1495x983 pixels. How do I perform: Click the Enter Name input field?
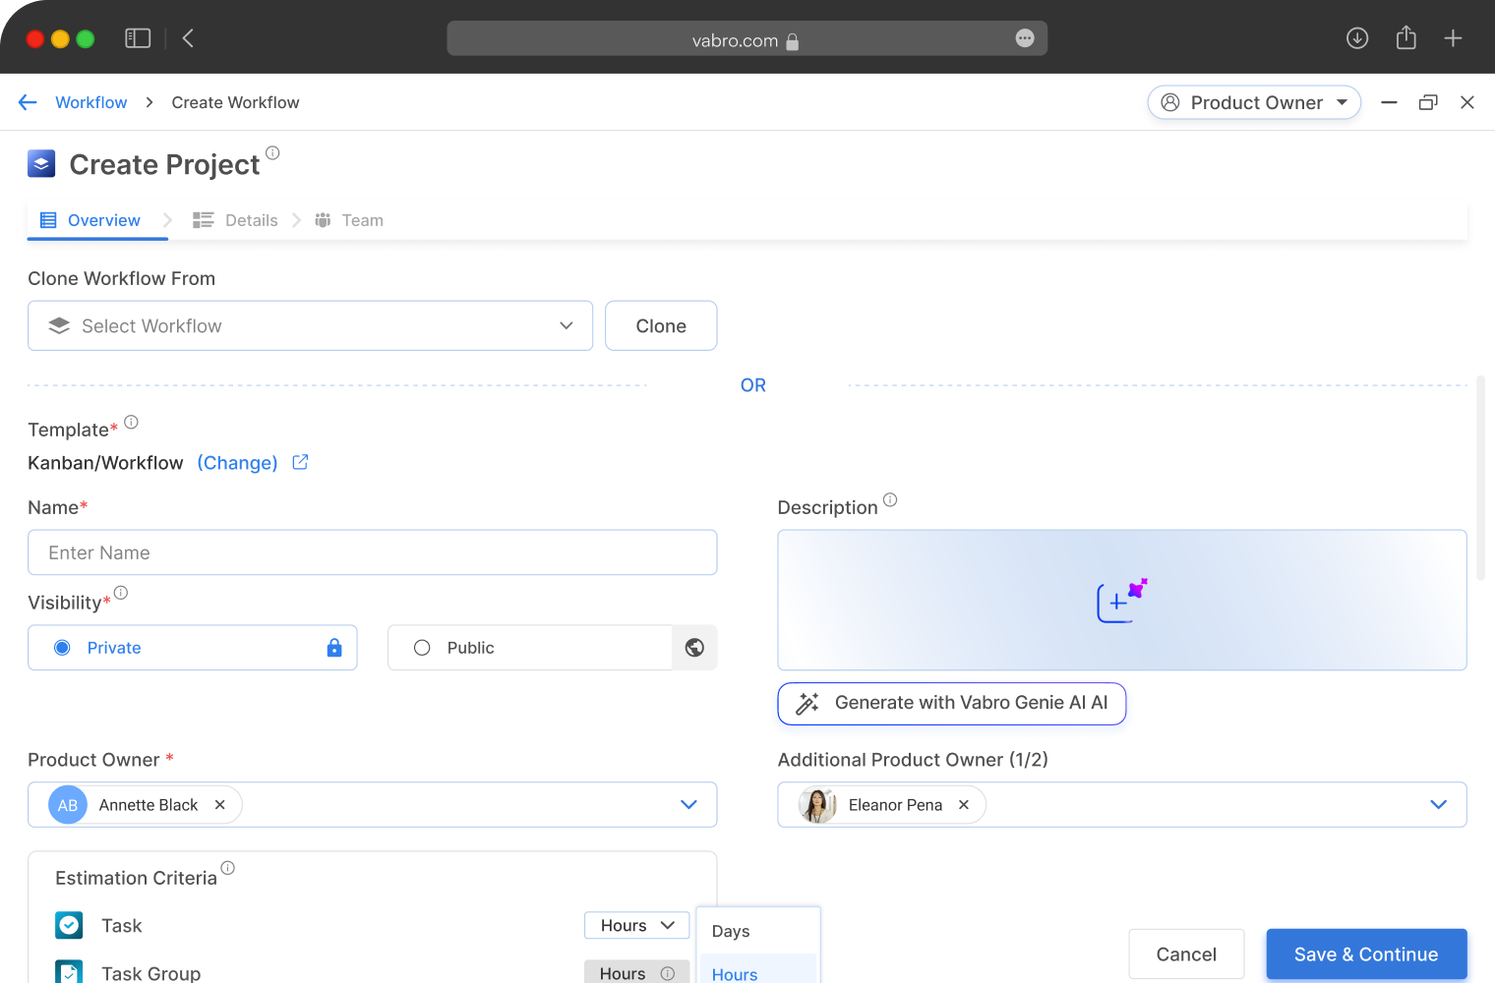tap(372, 552)
